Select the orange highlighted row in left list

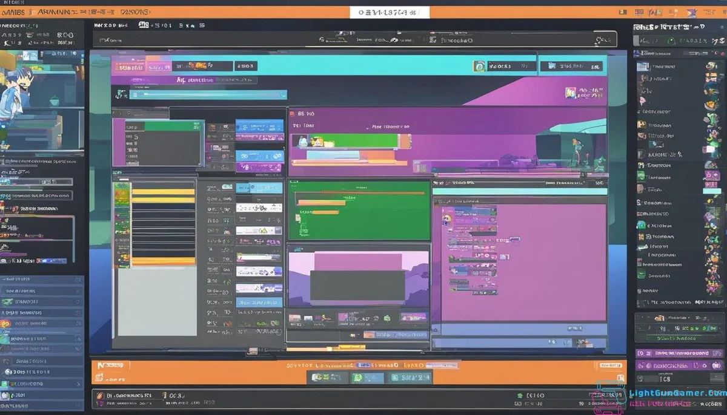tap(164, 261)
